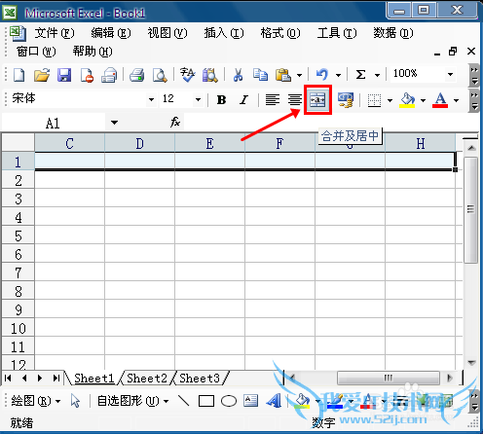This screenshot has height=434, width=483.
Task: Click the Permission icon in the toolbar
Action: [x=87, y=75]
